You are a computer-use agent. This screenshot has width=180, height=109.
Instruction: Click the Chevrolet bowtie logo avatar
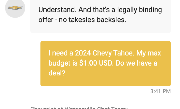[x=15, y=8]
